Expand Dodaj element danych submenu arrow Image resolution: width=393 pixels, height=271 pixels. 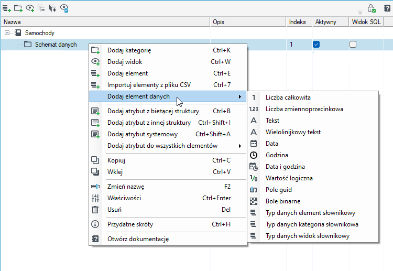[240, 96]
